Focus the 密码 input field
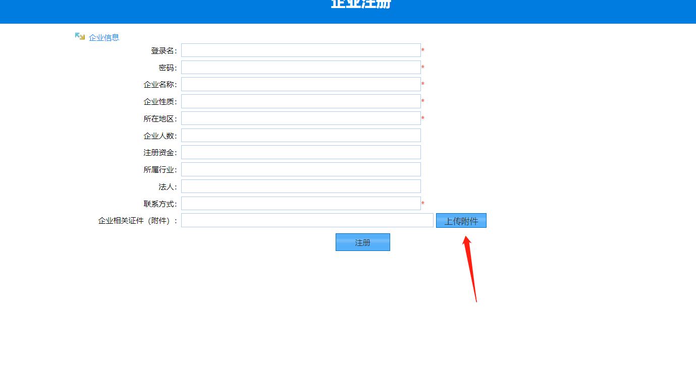The width and height of the screenshot is (696, 384). click(301, 68)
